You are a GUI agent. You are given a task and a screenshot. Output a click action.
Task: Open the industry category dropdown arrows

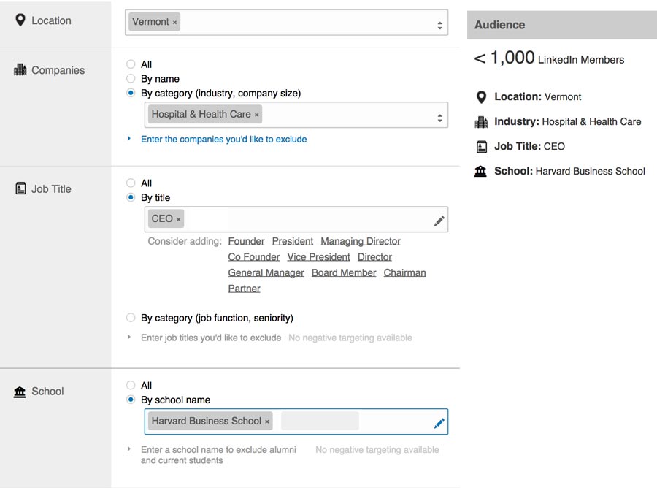tap(439, 118)
